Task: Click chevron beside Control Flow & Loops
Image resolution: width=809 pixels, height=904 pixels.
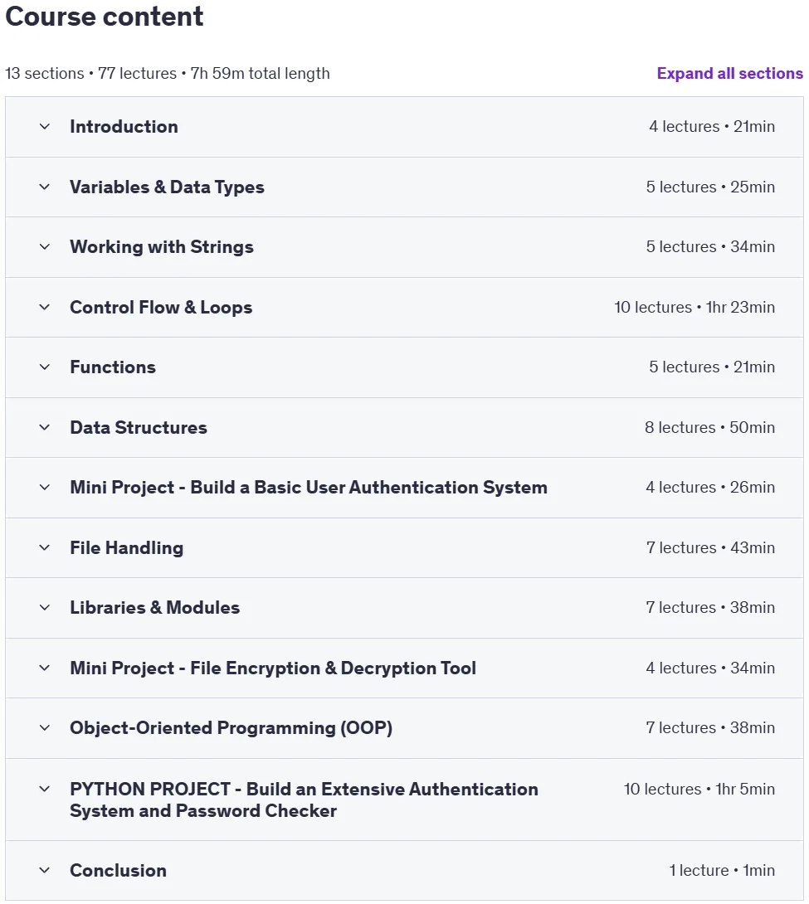Action: [45, 308]
